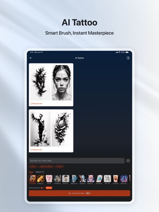Screen dimensions: 159x212
Task: Choose the line-art style icon
Action: (107, 179)
